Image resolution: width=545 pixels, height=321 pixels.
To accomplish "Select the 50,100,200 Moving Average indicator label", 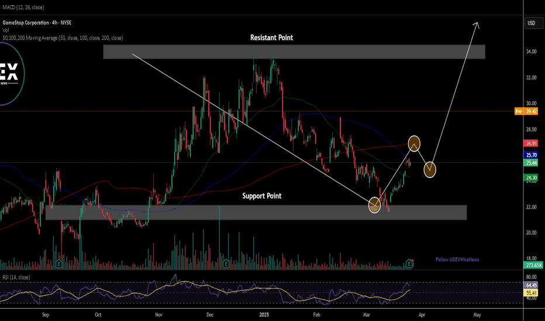I will 63,38.
